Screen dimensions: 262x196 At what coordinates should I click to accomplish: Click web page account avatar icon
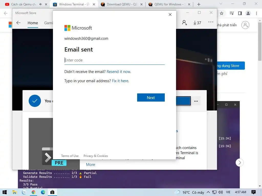[x=245, y=25]
